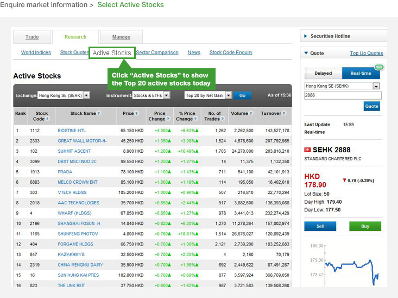Open BIOSTIME INTL stock link
The height and width of the screenshot is (298, 398).
(72, 131)
